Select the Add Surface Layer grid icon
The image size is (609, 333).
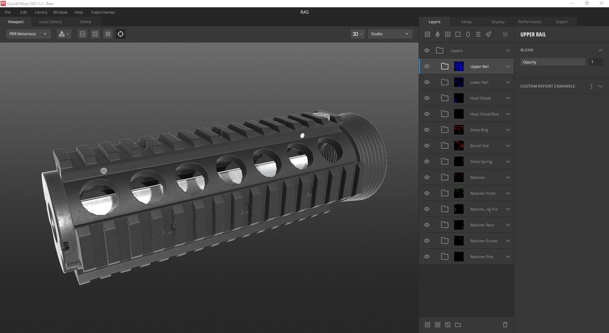pos(427,34)
